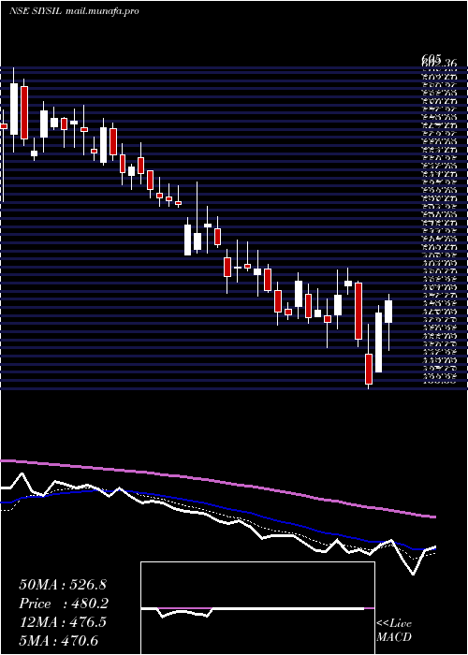Screen dimensions: 468x655
Task: Open the MACD indicator panel box
Action: 257,608
